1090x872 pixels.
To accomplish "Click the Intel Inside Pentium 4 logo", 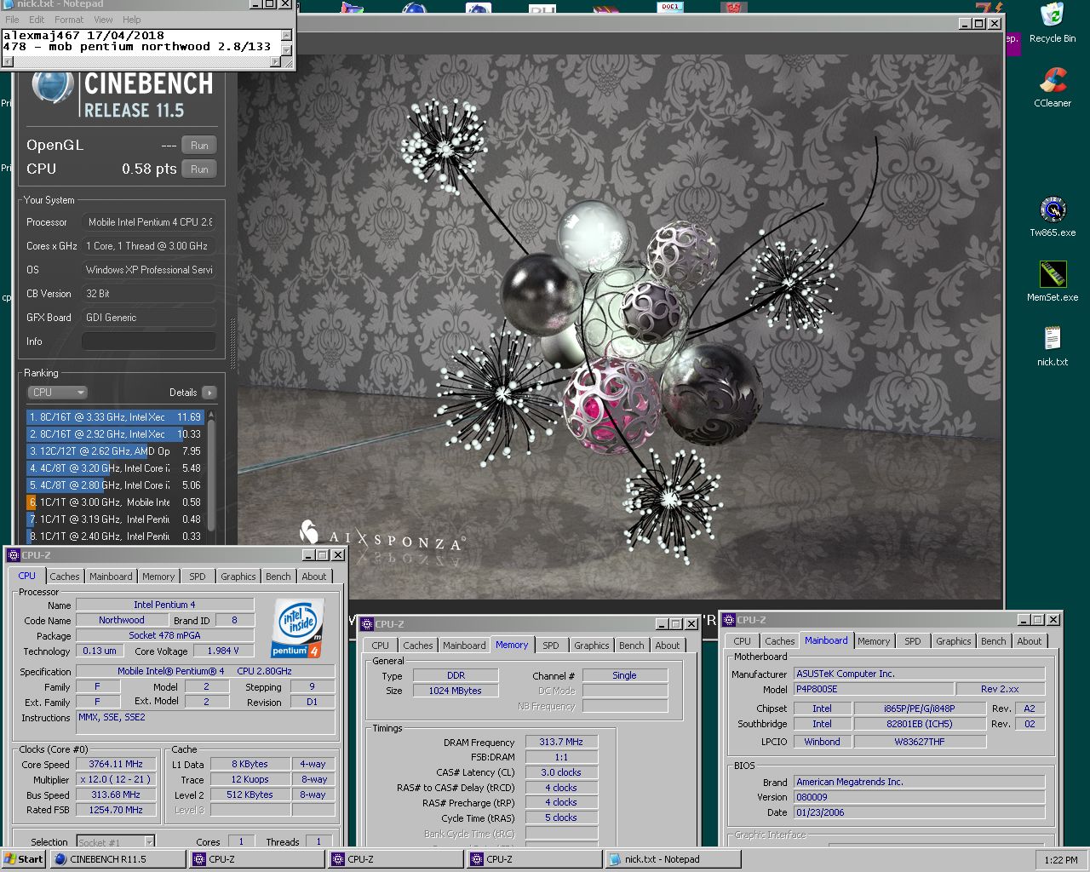I will [x=297, y=629].
